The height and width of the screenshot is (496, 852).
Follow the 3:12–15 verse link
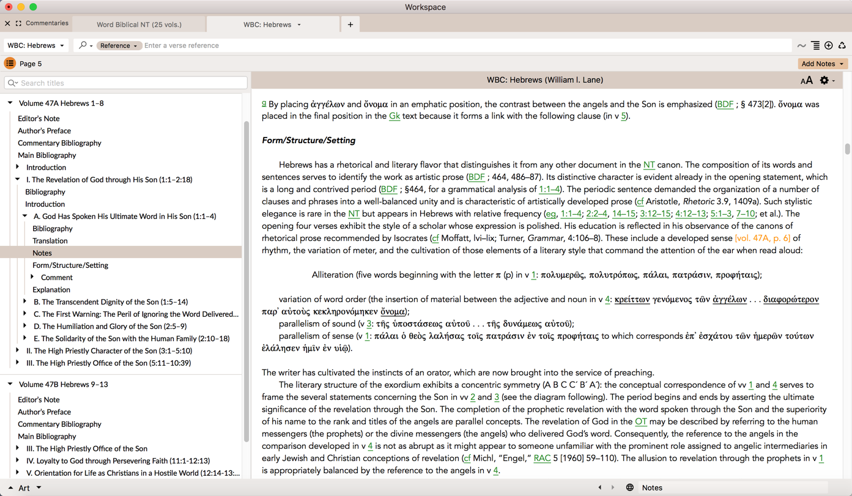pyautogui.click(x=655, y=214)
